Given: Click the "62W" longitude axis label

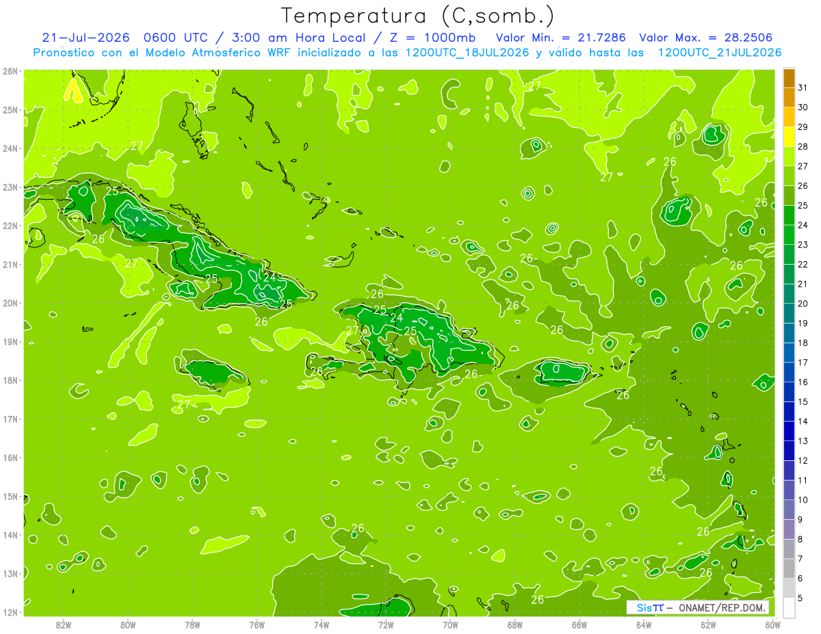Looking at the screenshot, I should pyautogui.click(x=708, y=624).
